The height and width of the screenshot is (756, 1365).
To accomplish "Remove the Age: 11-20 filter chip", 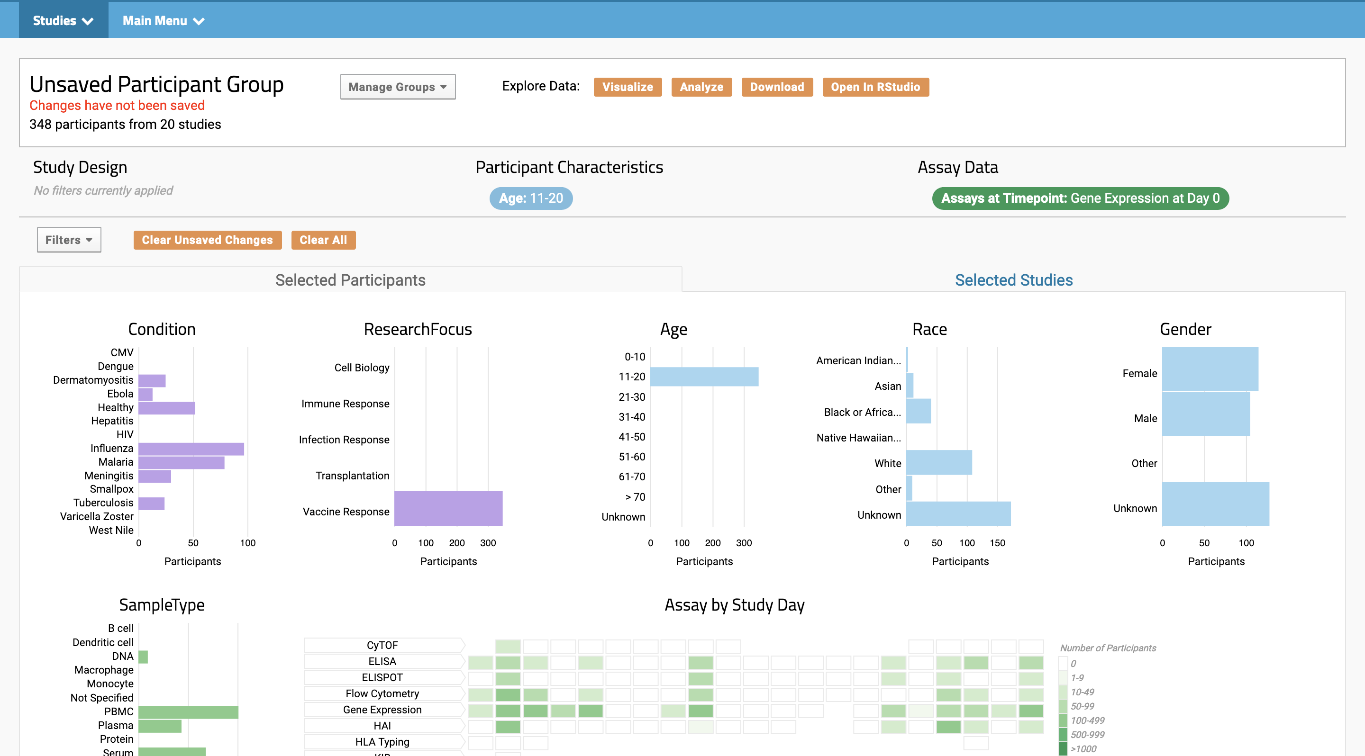I will (531, 198).
